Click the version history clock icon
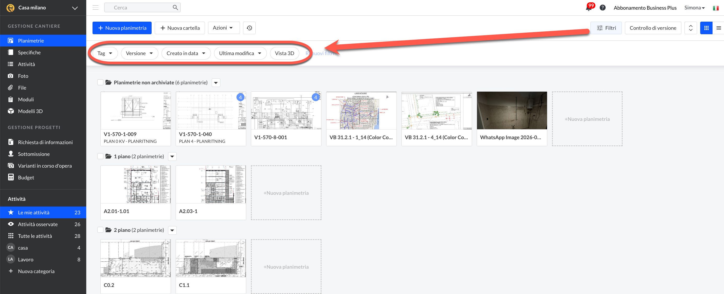 [249, 28]
